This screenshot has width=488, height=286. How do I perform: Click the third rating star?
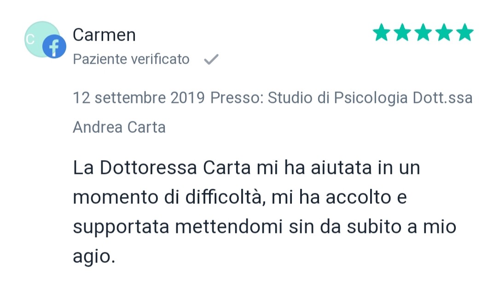(423, 32)
